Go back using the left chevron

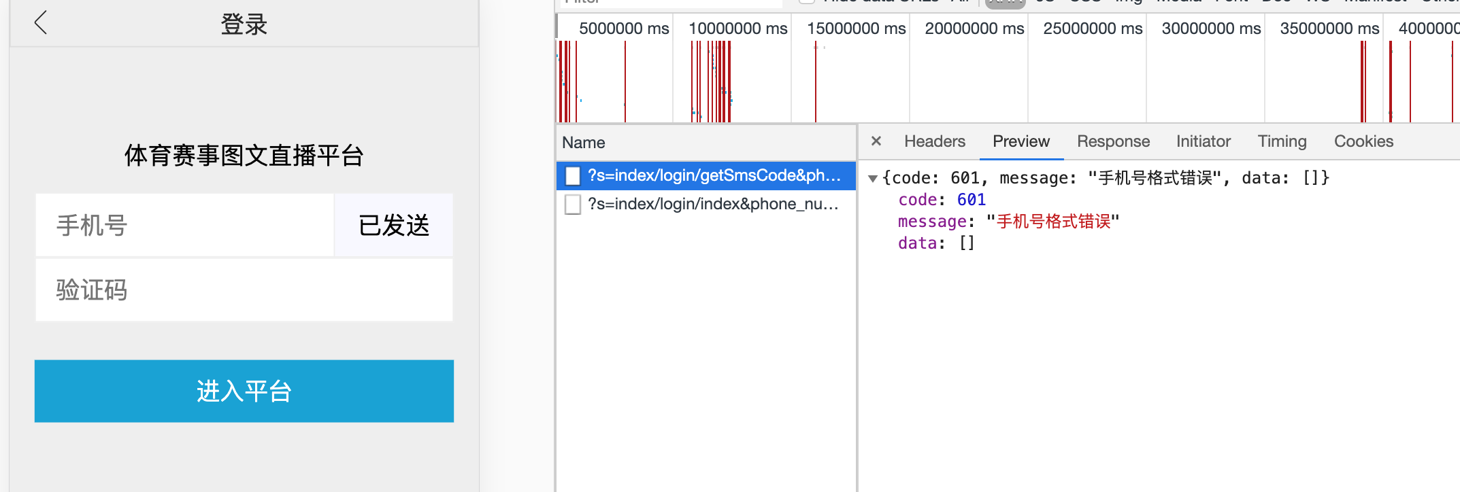pos(41,22)
